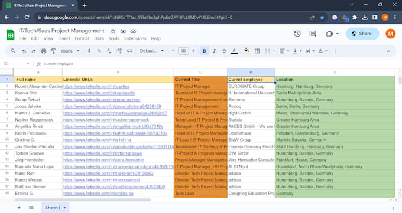The width and height of the screenshot is (402, 213).
Task: Click the merge cells icon
Action: 267,51
